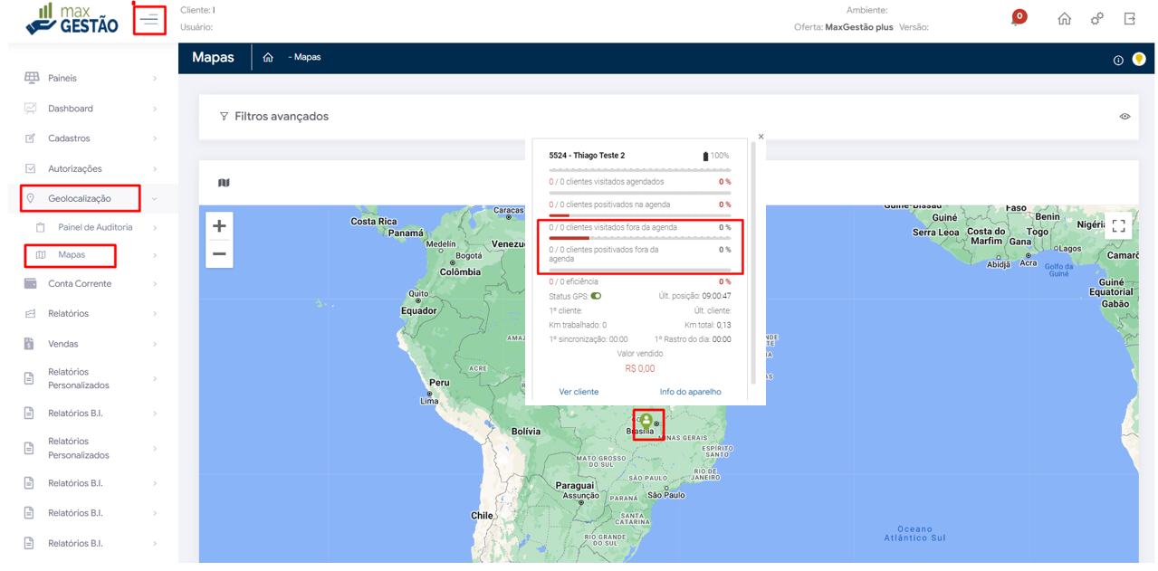Toggle the Status GPS switch
1158x571 pixels.
(x=596, y=296)
